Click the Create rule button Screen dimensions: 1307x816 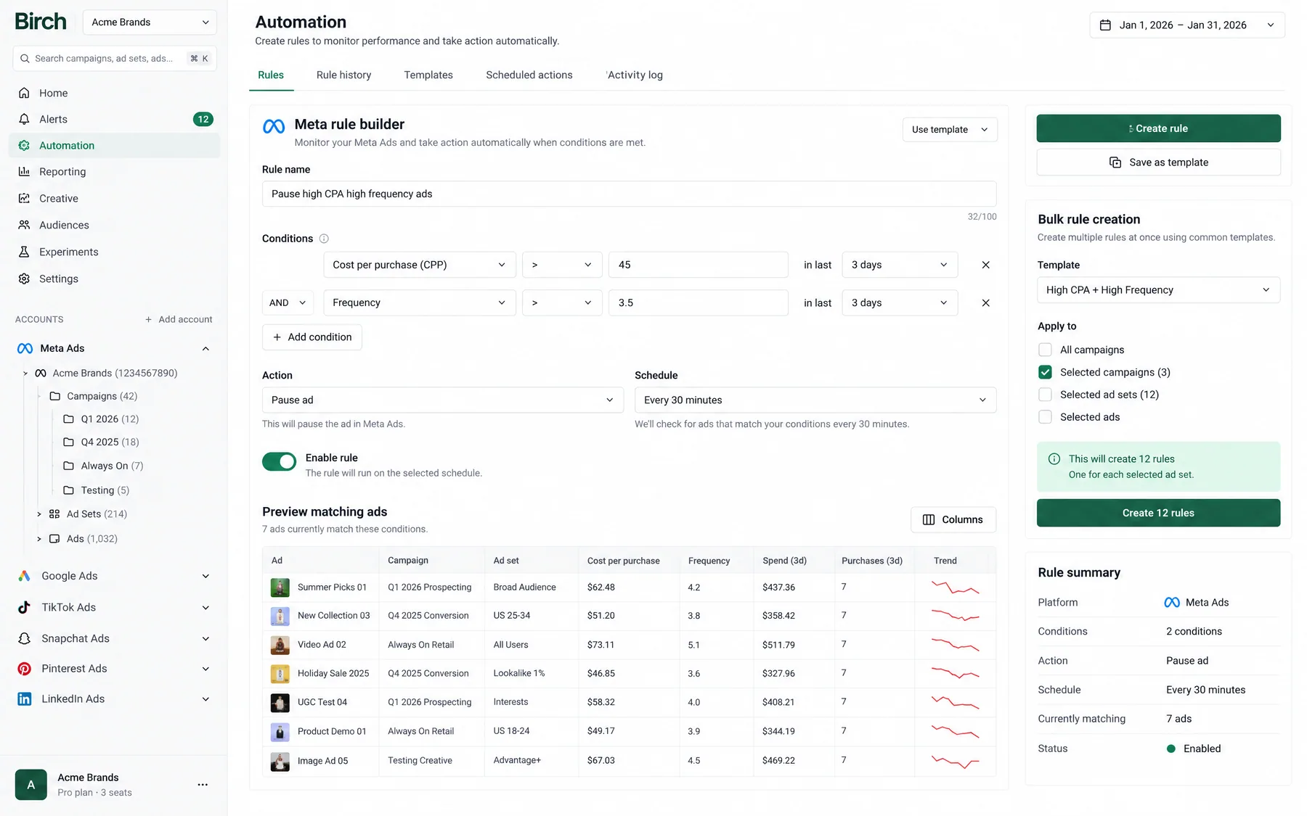1158,128
